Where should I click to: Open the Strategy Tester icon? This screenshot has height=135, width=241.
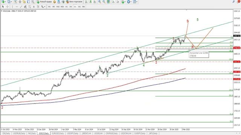[x=33, y=1]
